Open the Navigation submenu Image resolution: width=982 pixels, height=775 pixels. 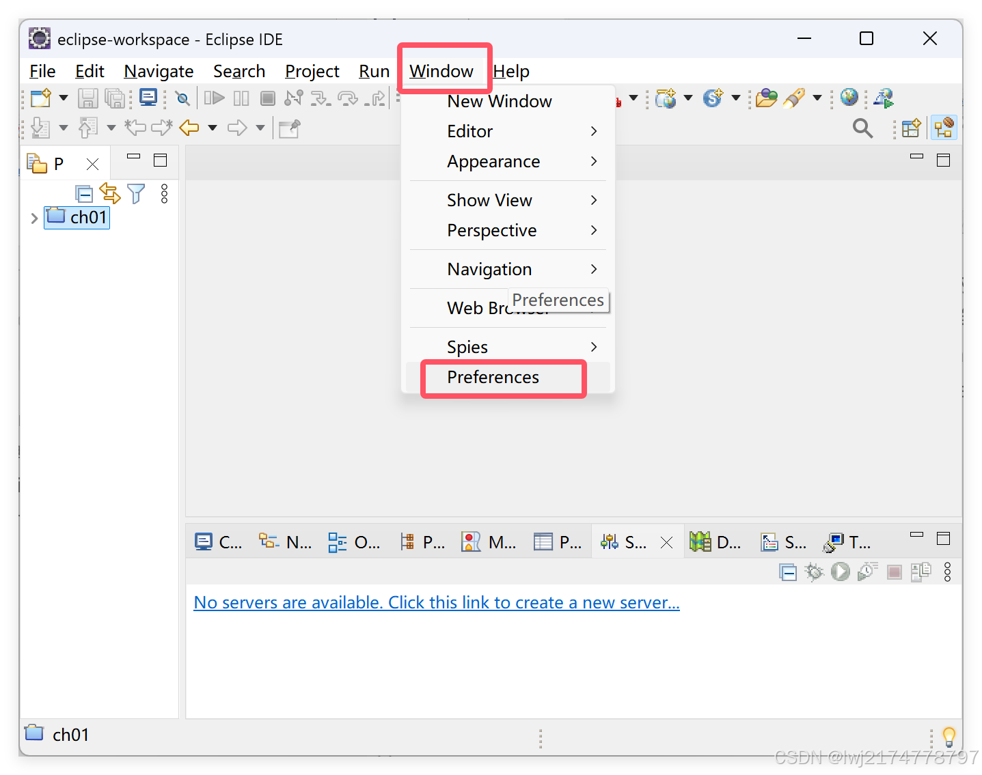pyautogui.click(x=508, y=269)
